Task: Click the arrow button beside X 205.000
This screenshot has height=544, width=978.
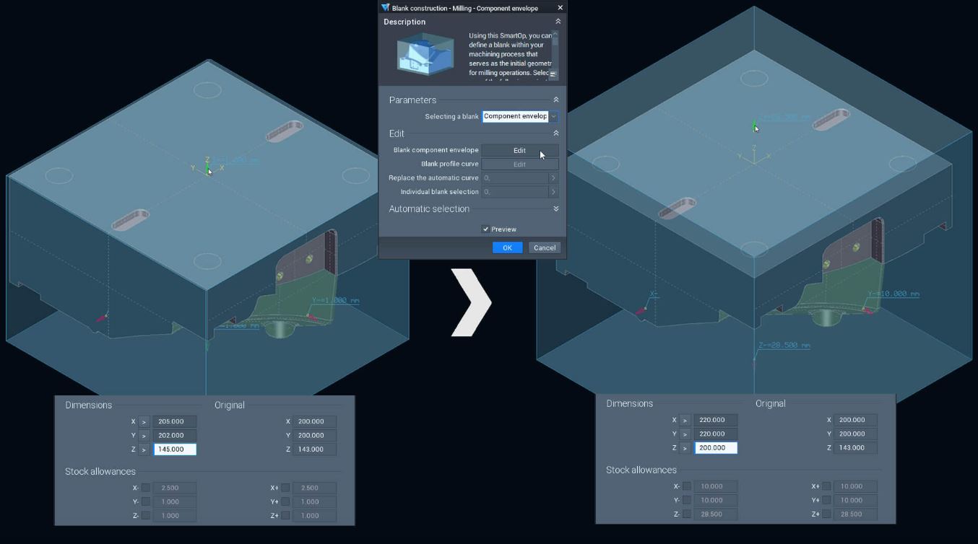Action: tap(144, 422)
